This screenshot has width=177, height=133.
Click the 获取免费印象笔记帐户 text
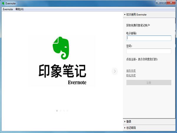pyautogui.click(x=138, y=25)
